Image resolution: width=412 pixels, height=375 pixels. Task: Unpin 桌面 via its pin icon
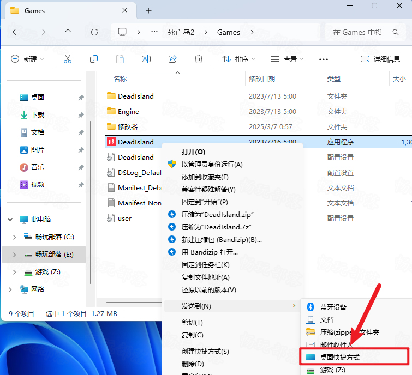tap(81, 98)
